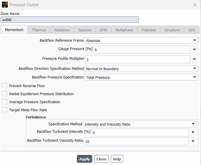Open Backflow Turbulent Viscosity Ratio options arrow
The height and width of the screenshot is (165, 201).
[193, 141]
